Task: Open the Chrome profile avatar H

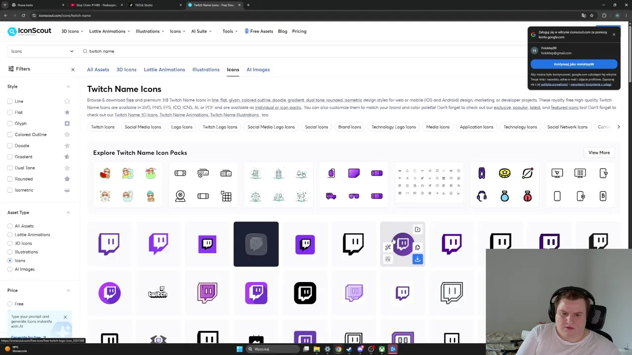Action: (x=617, y=15)
